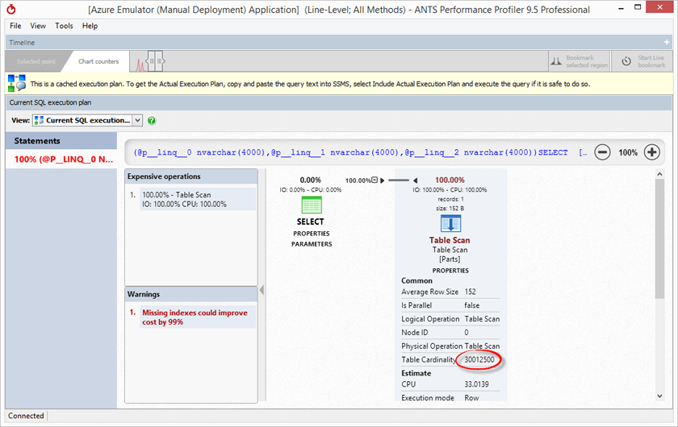The height and width of the screenshot is (427, 678).
Task: Switch to Chart counters tab
Action: click(x=98, y=61)
